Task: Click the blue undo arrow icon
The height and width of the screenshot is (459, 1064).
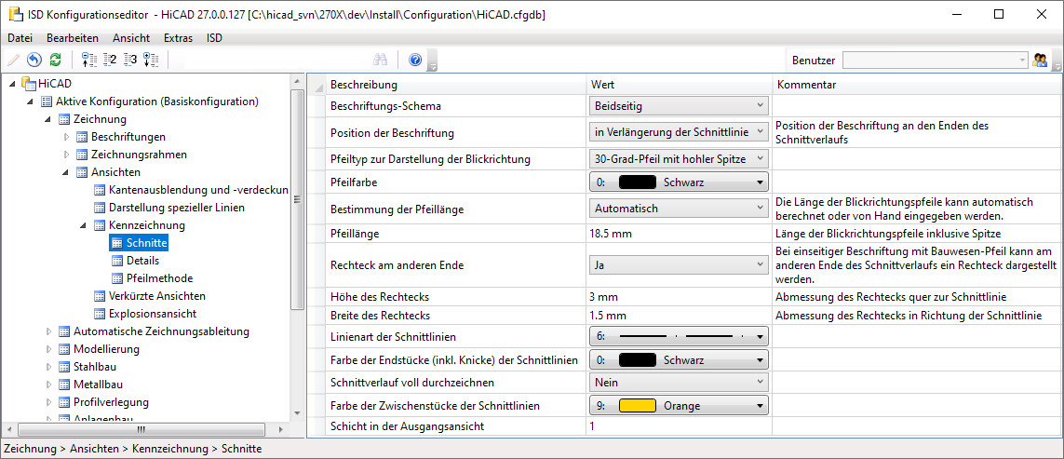Action: (x=34, y=60)
